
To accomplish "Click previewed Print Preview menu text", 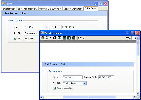I will [x=51, y=64].
